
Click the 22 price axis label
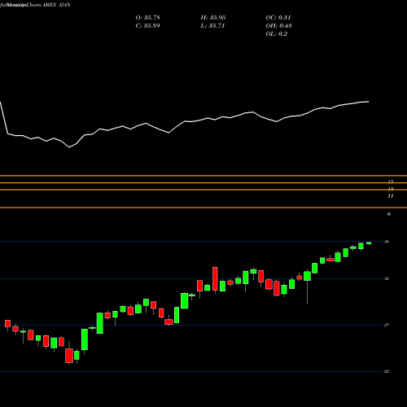coord(387,371)
